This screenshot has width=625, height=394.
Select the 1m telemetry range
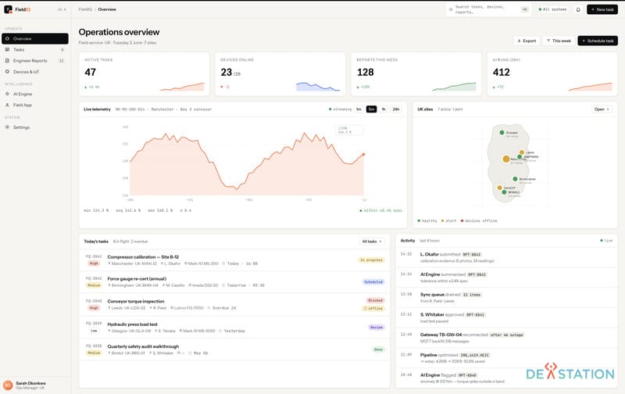pos(359,109)
